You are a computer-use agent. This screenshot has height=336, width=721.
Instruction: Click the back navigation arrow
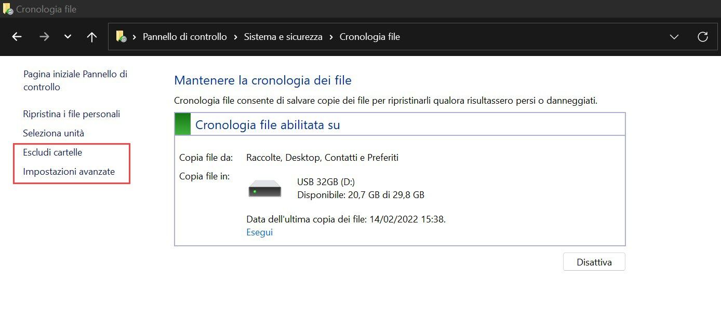click(x=17, y=36)
